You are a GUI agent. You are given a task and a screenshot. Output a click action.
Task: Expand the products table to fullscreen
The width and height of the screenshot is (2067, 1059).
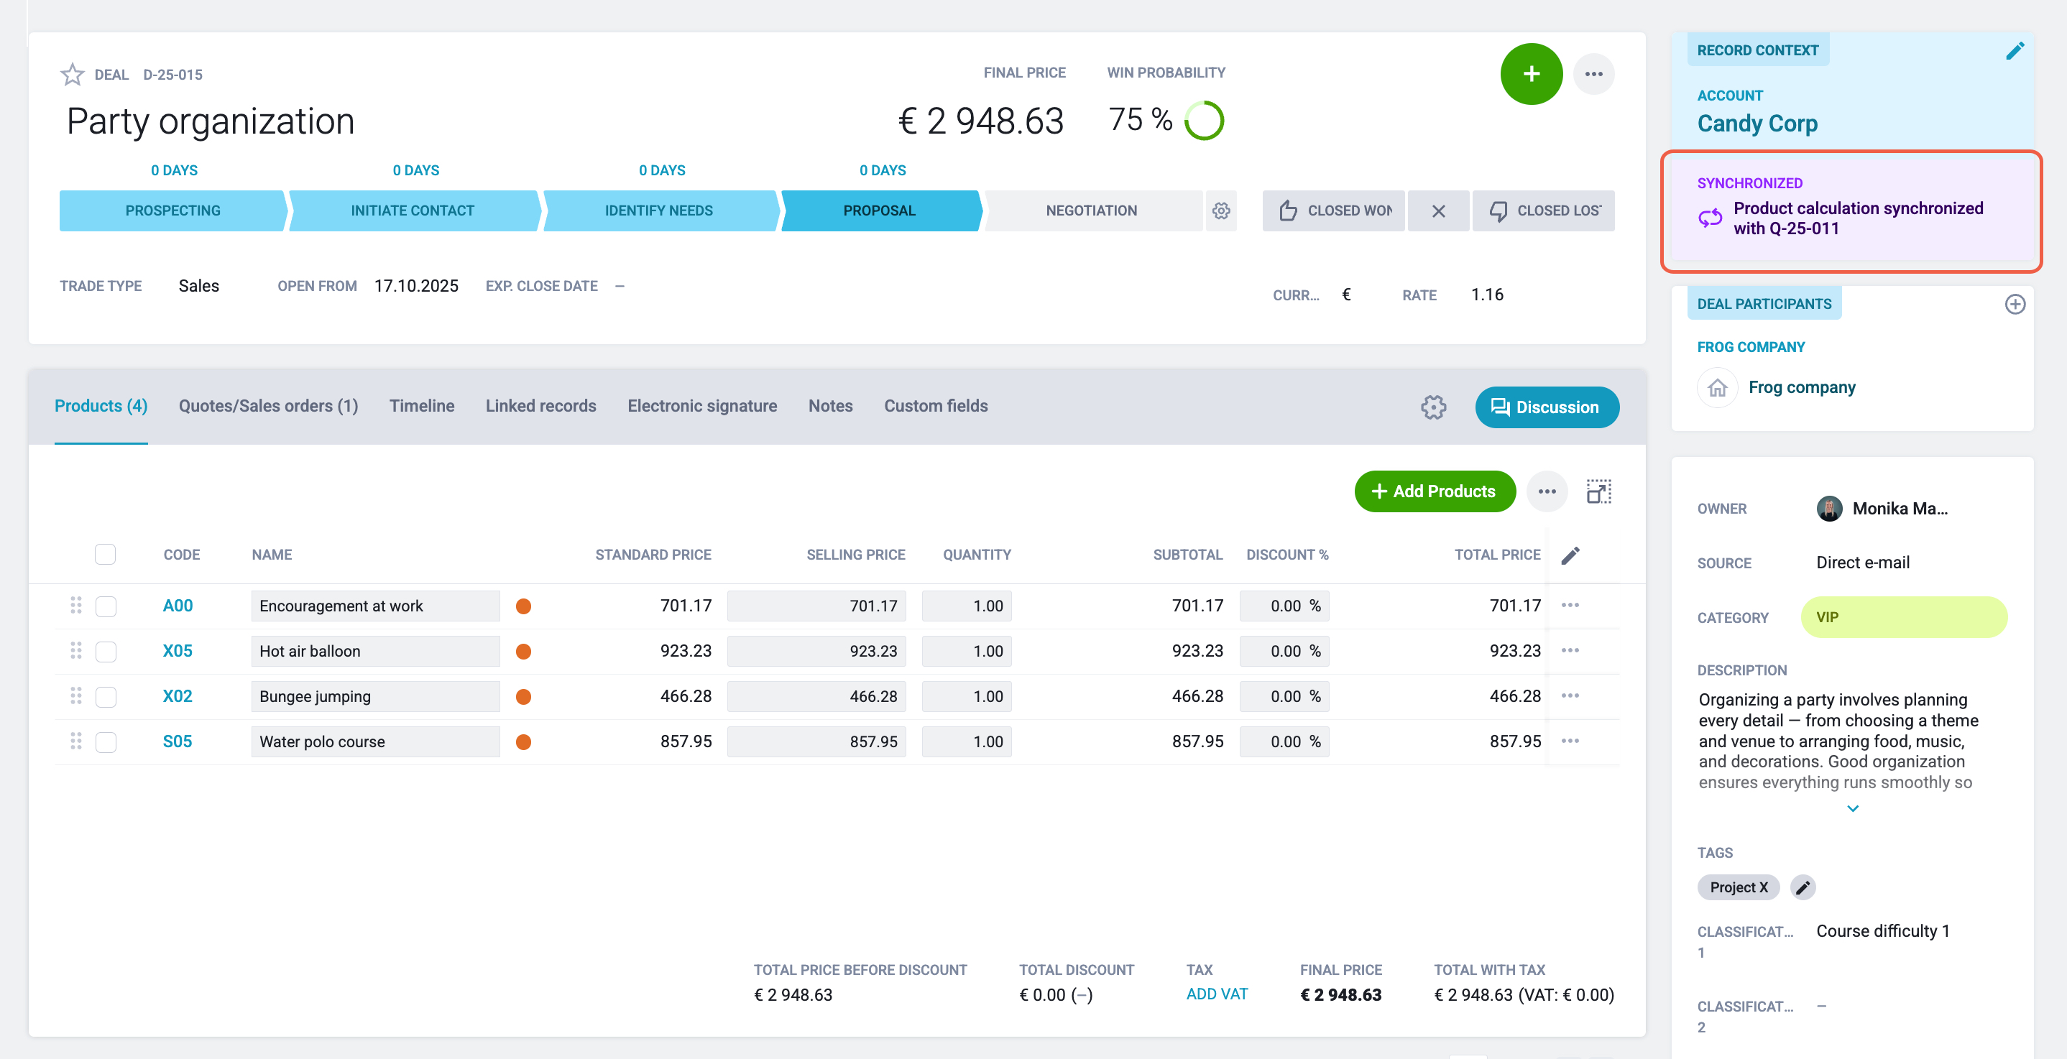(x=1598, y=491)
